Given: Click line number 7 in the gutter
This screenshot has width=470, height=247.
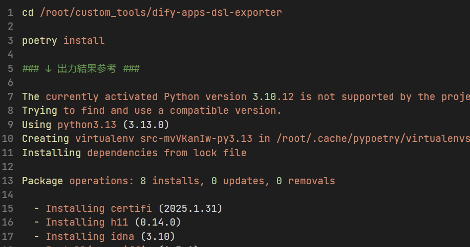Looking at the screenshot, I should (x=10, y=97).
